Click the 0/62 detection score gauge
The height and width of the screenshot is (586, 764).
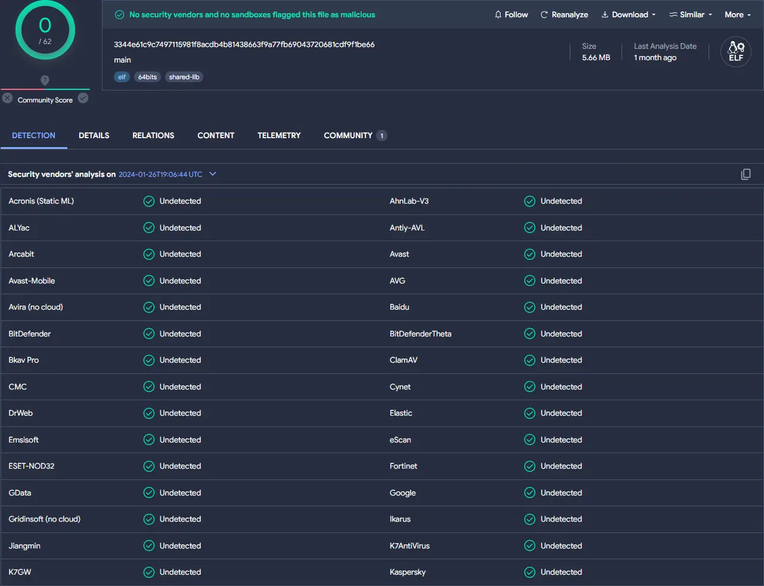click(45, 29)
